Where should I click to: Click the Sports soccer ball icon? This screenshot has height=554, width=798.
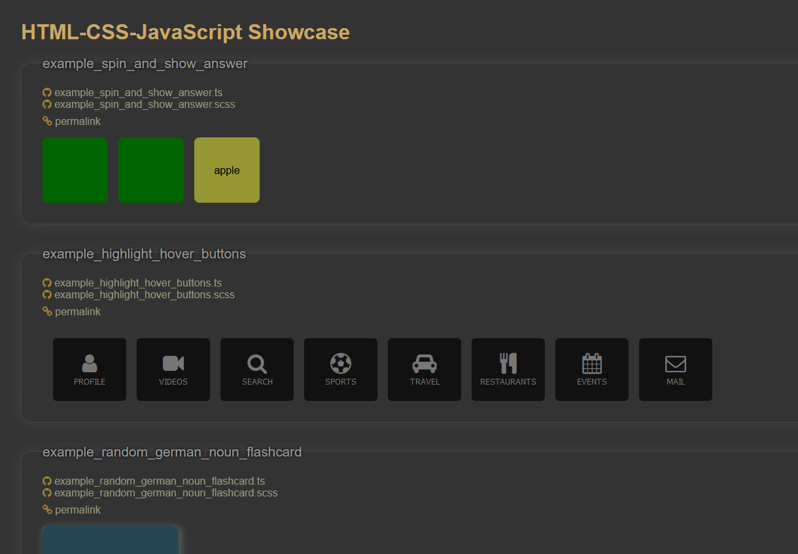(341, 362)
